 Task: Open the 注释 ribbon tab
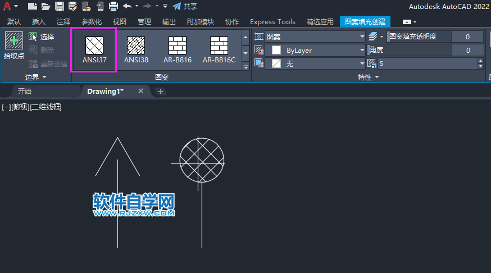[63, 21]
